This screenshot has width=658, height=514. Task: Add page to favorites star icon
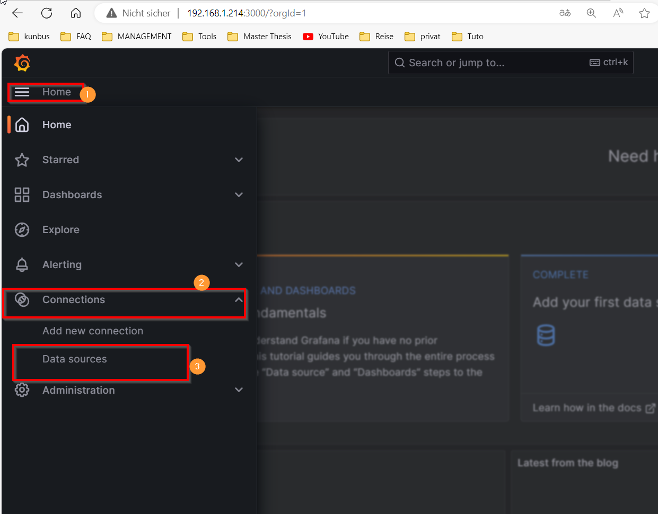pos(644,13)
